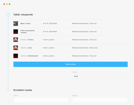Image resolution: width=134 pixels, height=105 pixels.
Task: Click the date út 10. 10. 2023 18:00
Action: pyautogui.click(x=50, y=24)
